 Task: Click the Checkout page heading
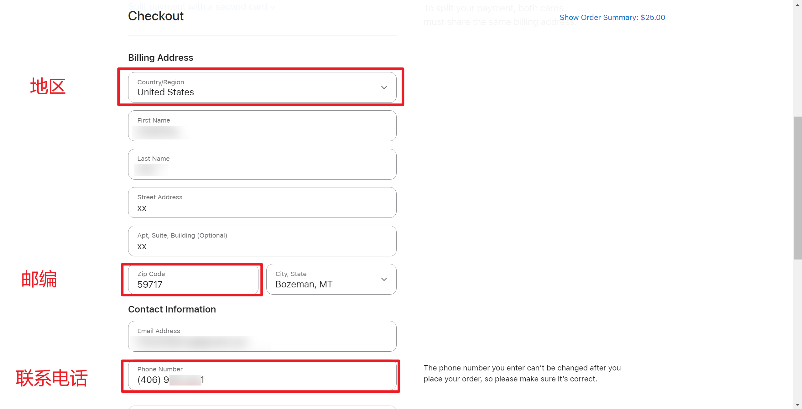[156, 16]
